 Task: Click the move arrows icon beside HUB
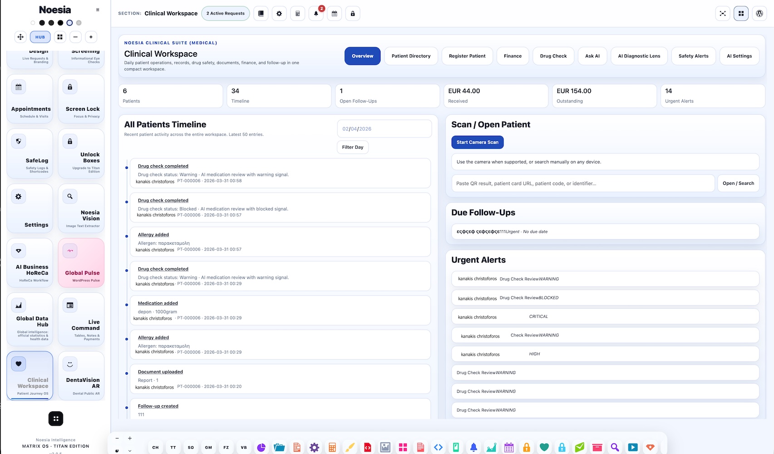point(20,37)
